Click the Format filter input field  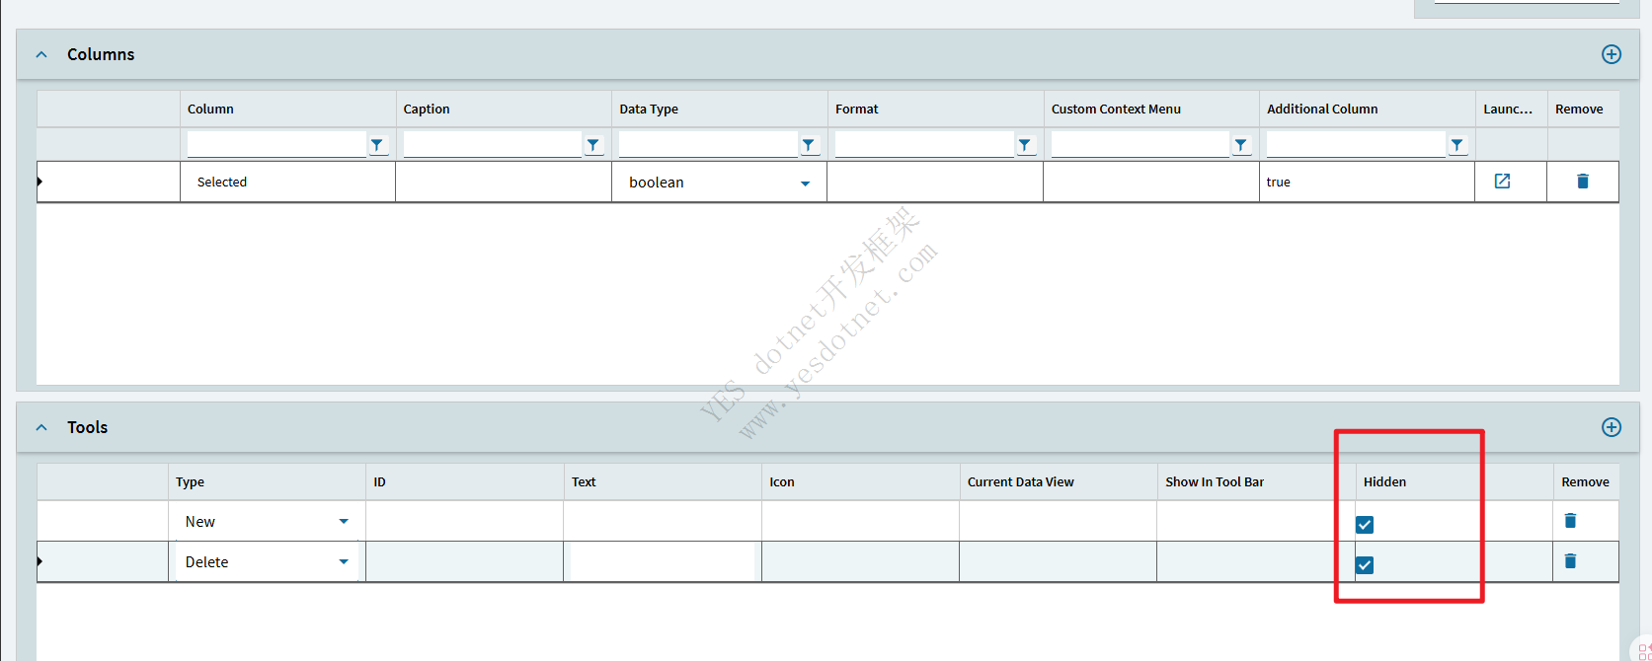pyautogui.click(x=924, y=145)
